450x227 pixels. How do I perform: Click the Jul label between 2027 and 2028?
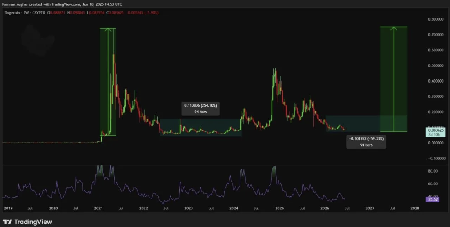(x=392, y=209)
